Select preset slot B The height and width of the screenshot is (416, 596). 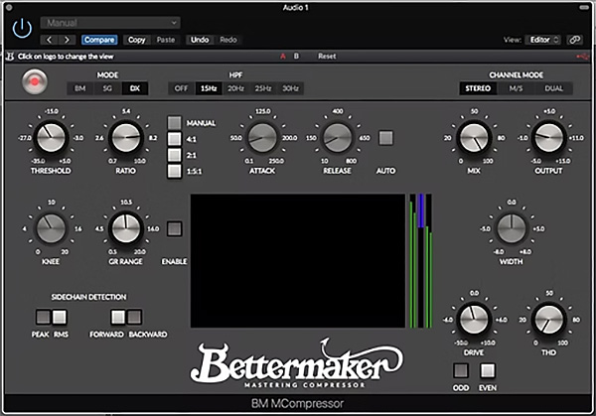pyautogui.click(x=296, y=57)
